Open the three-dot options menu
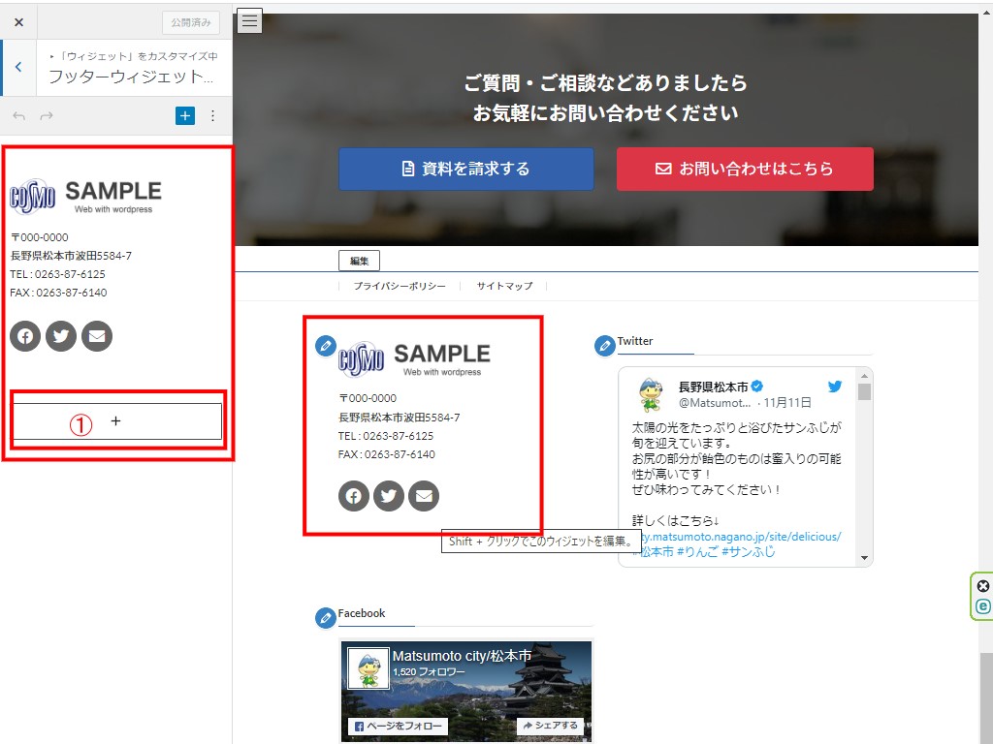 pyautogui.click(x=213, y=116)
